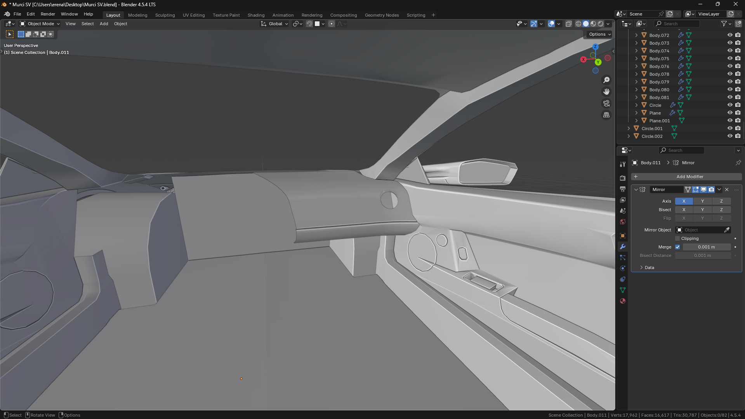Open the Object properties tab

[x=623, y=236]
